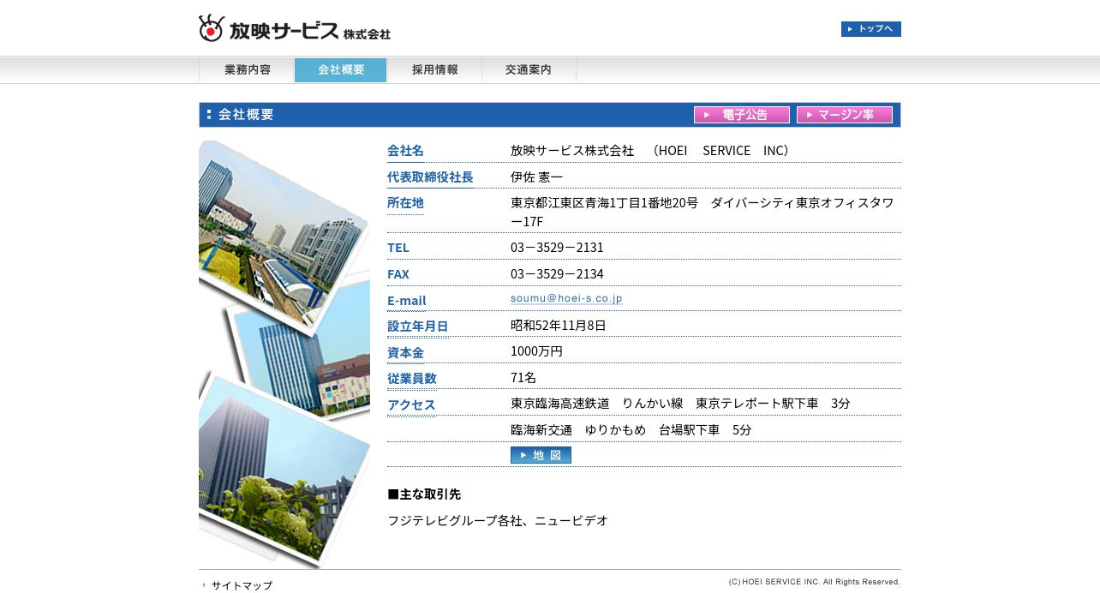
Task: Click the president name 伊佐 憲一
Action: pos(537,177)
